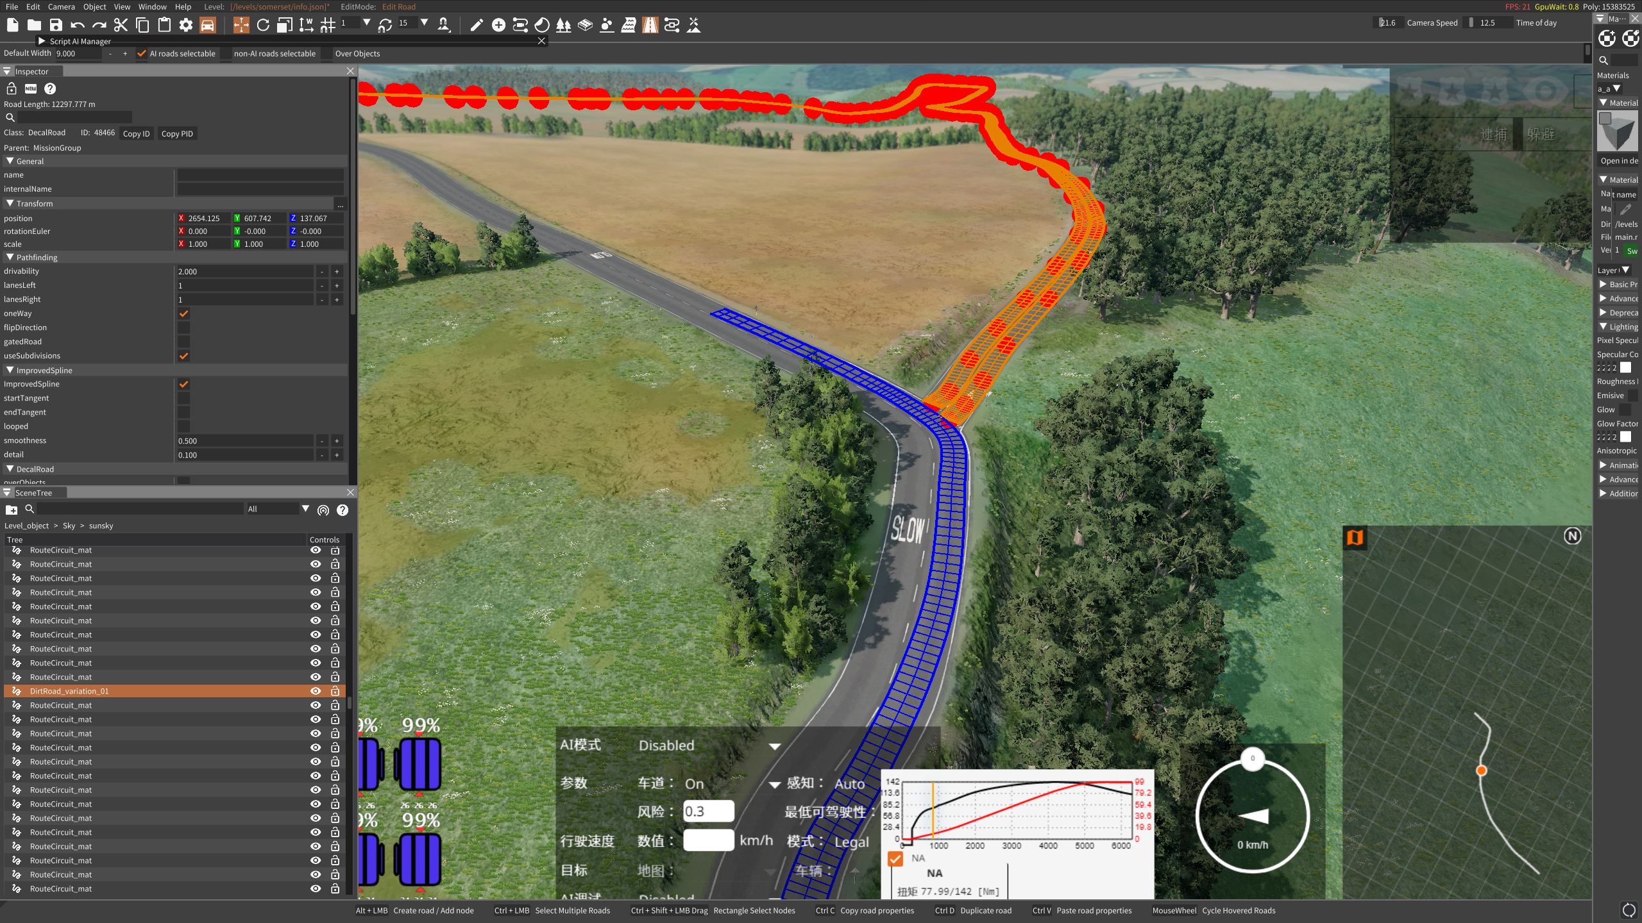This screenshot has width=1642, height=923.
Task: Click the Copy PID button
Action: [177, 133]
